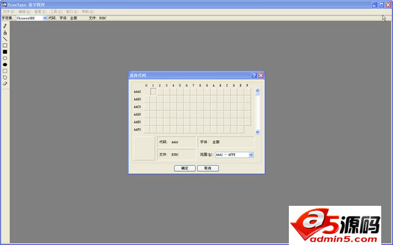
Task: Pick the Hollow Rectangle tool
Action: pyautogui.click(x=5, y=45)
